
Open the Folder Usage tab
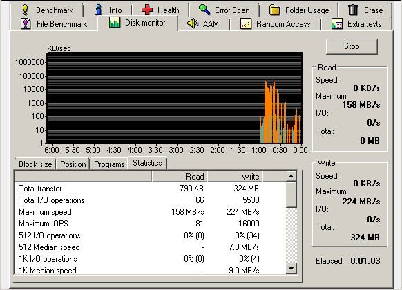(x=299, y=10)
